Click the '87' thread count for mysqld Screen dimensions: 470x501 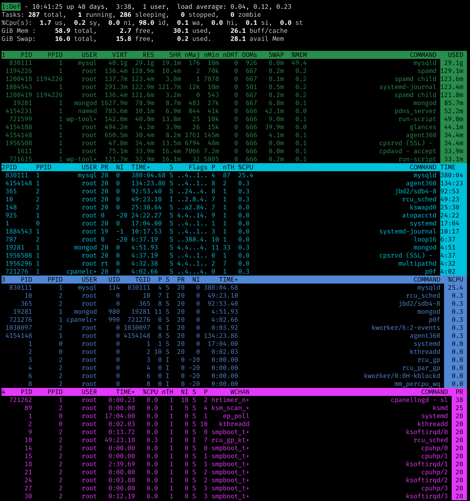(227, 175)
